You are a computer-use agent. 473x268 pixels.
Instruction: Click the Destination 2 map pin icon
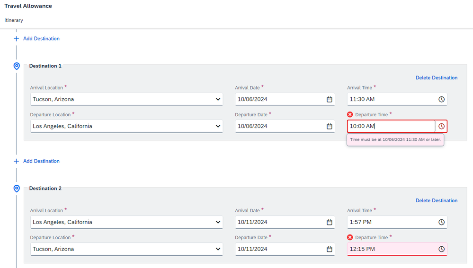pos(17,189)
